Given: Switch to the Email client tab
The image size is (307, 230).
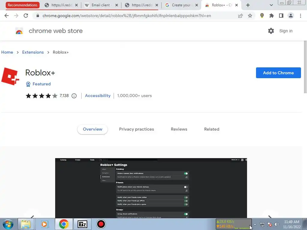Looking at the screenshot, I should point(101,5).
